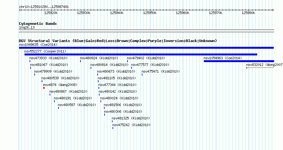This screenshot has width=283, height=150.
Task: Click the 125960k ruler tick label
Action: click(183, 13)
